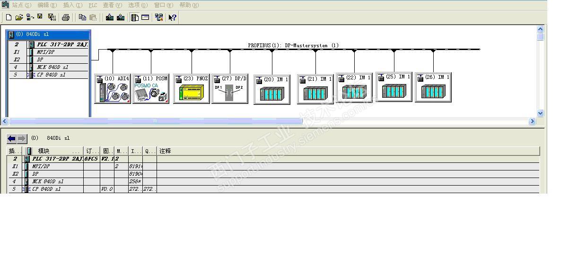586x272 pixels.
Task: Click horizontal scrollbar right arrow
Action: (x=532, y=121)
